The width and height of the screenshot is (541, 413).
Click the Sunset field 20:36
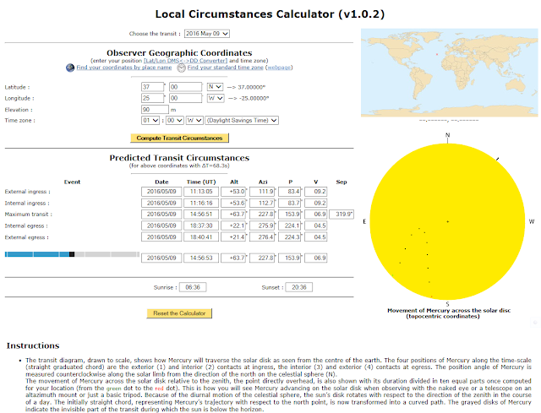point(299,287)
